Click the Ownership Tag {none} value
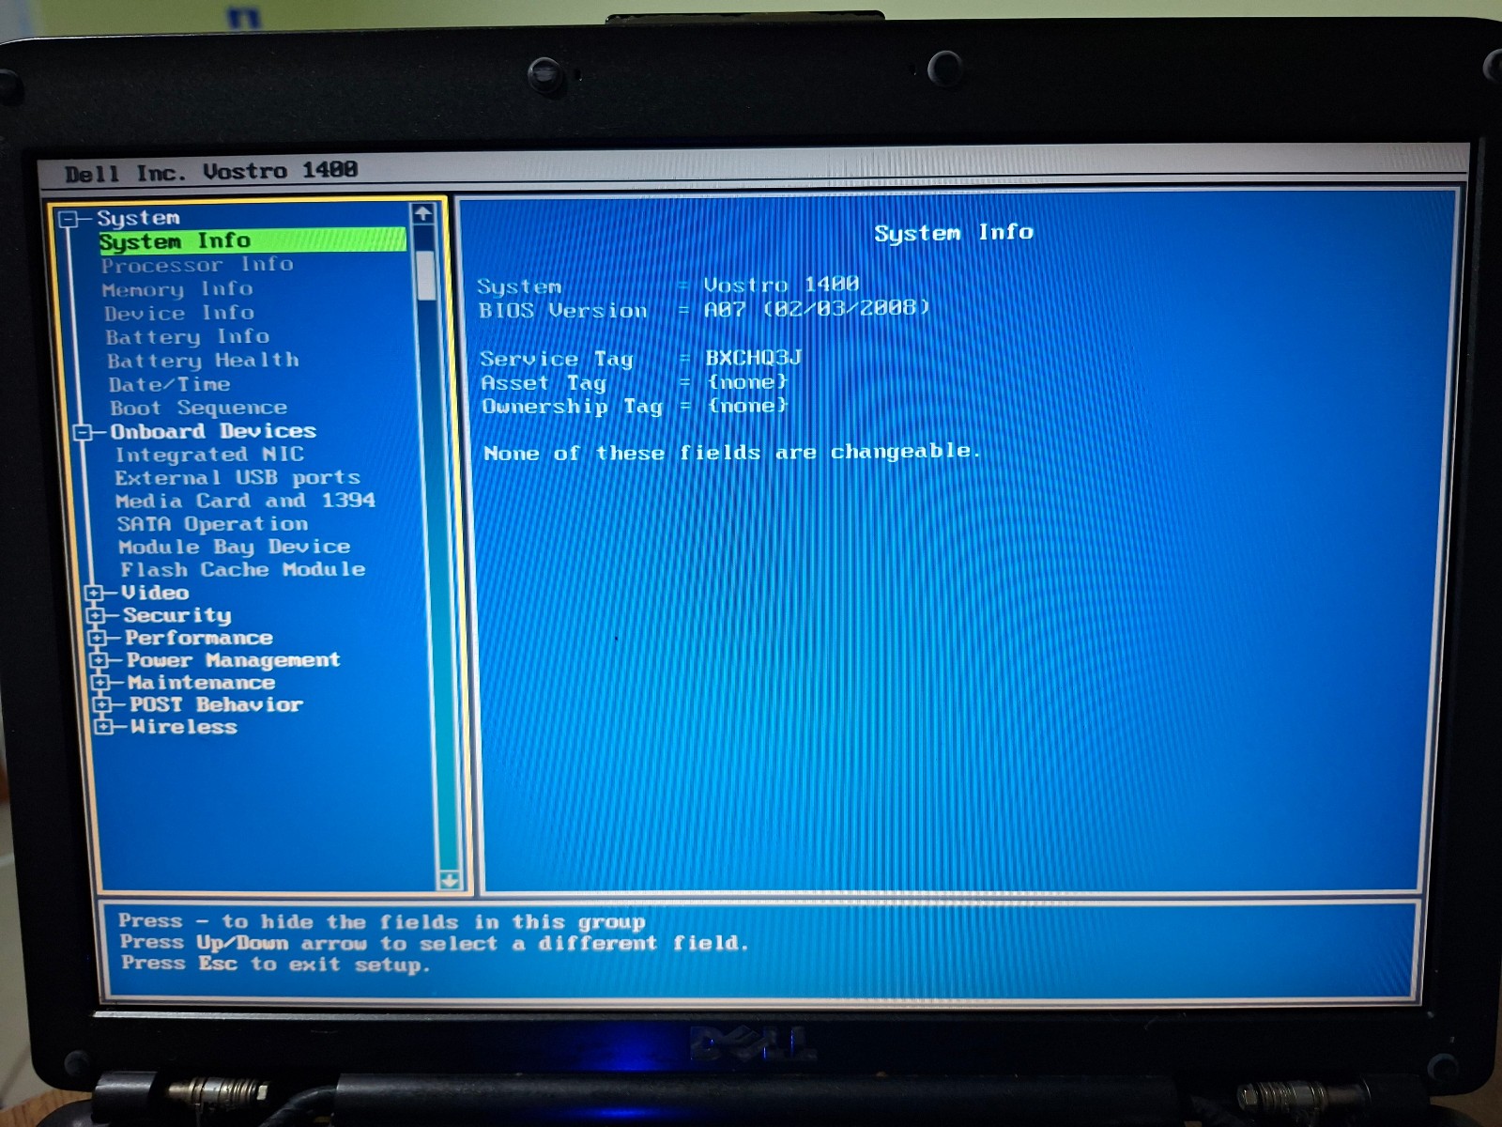This screenshot has width=1502, height=1127. tap(748, 406)
